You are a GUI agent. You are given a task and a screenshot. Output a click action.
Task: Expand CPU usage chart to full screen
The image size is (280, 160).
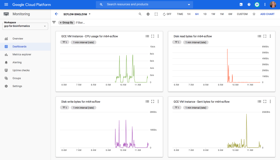[x=153, y=36]
